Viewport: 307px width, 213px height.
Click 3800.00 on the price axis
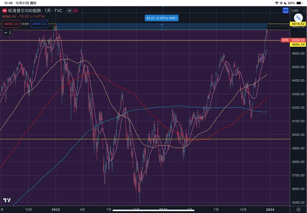tap(298, 162)
